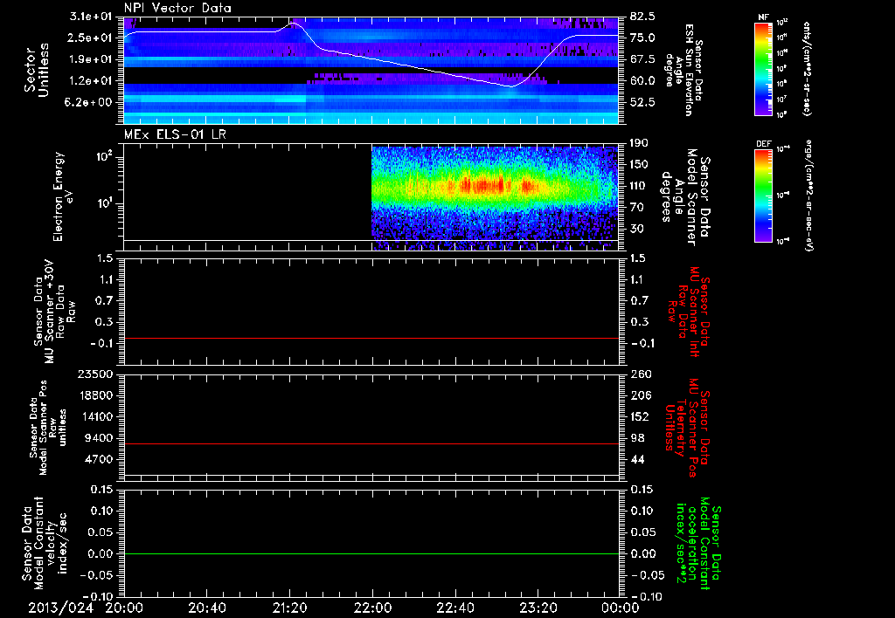Click the 20:40 time axis tick label

[x=206, y=608]
